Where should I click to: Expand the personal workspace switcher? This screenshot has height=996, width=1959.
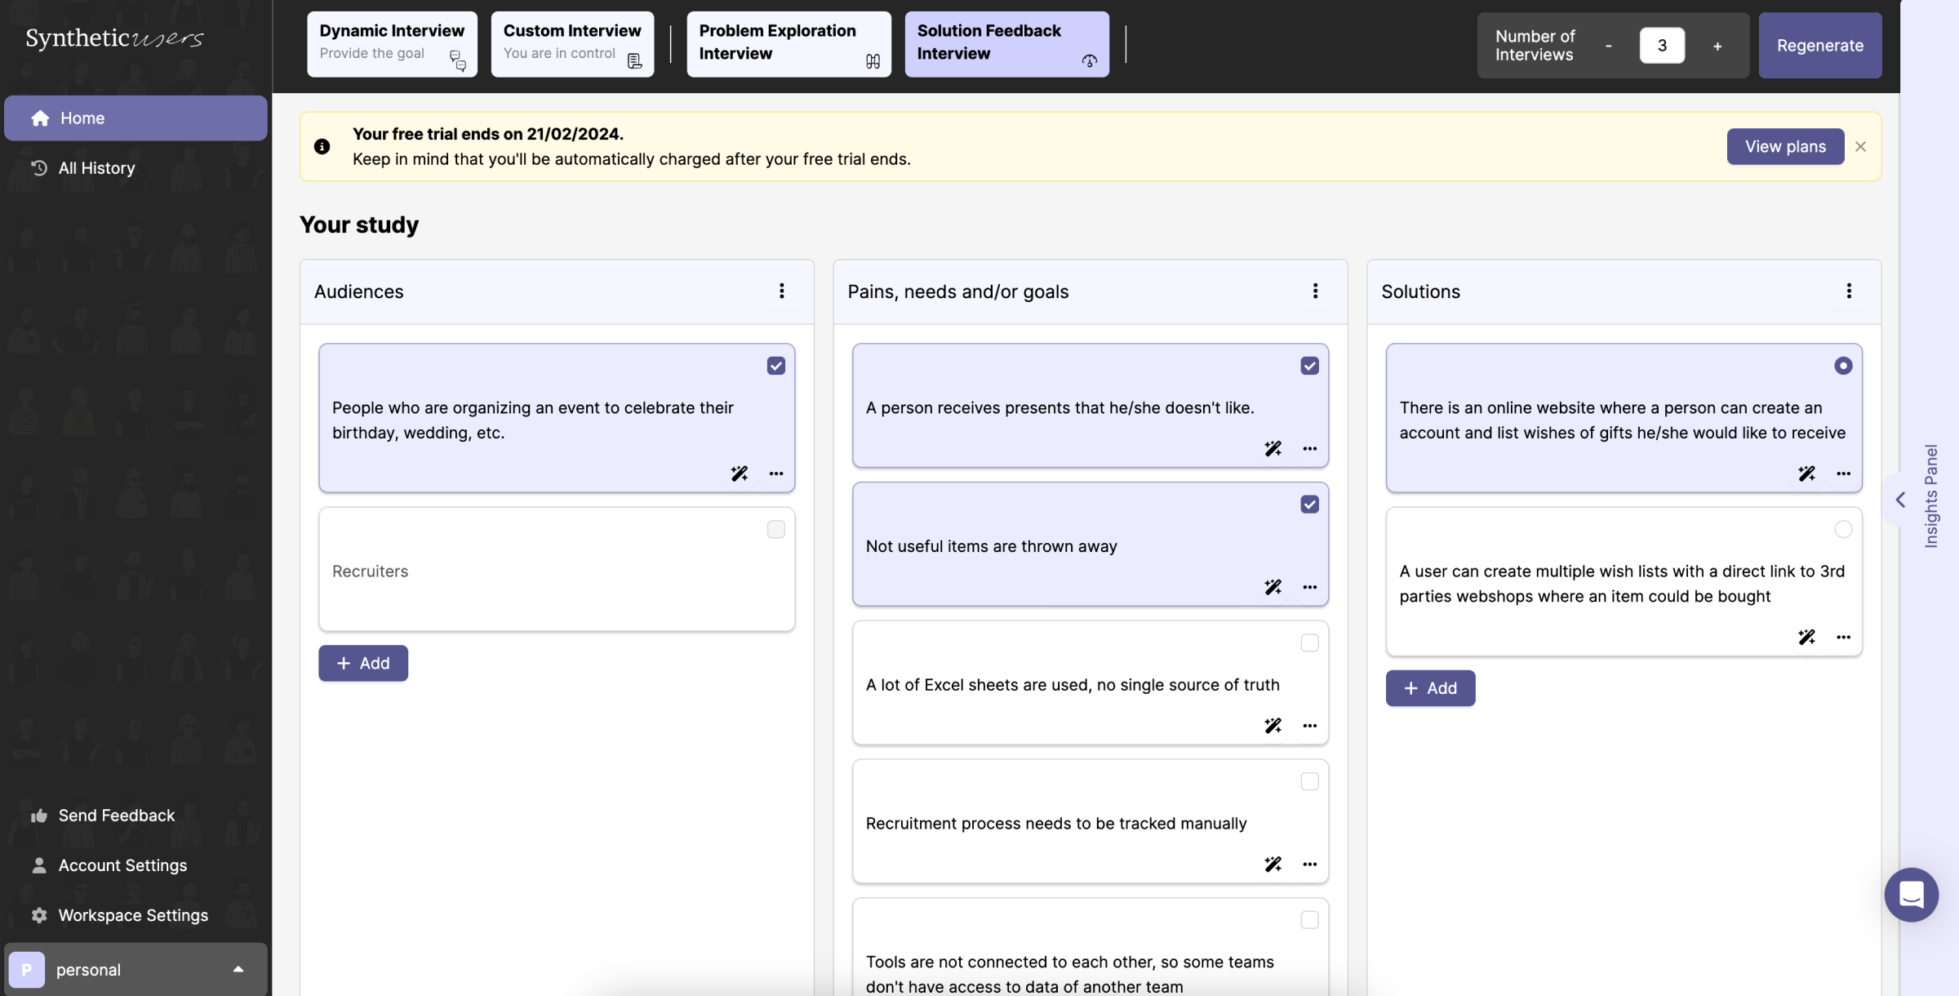coord(238,969)
